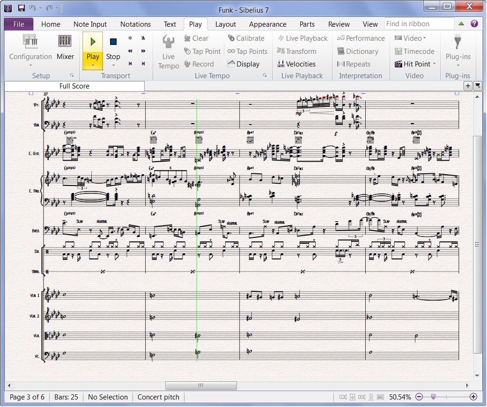
Task: Open the Performance settings
Action: [x=361, y=38]
